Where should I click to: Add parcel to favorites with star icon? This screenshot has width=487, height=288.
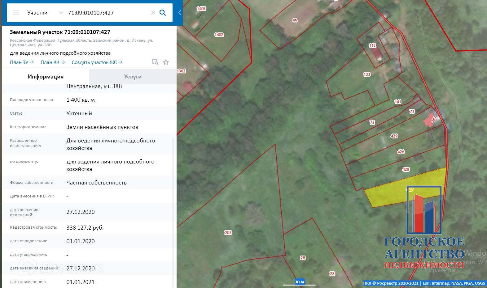(166, 62)
